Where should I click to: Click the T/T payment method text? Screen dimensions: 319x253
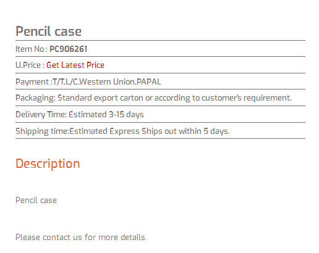point(58,82)
